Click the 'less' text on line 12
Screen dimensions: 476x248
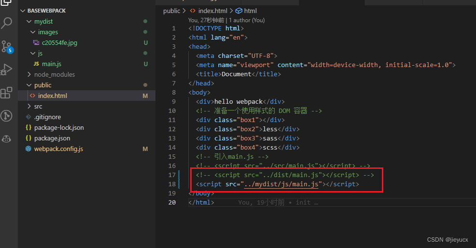click(x=270, y=129)
